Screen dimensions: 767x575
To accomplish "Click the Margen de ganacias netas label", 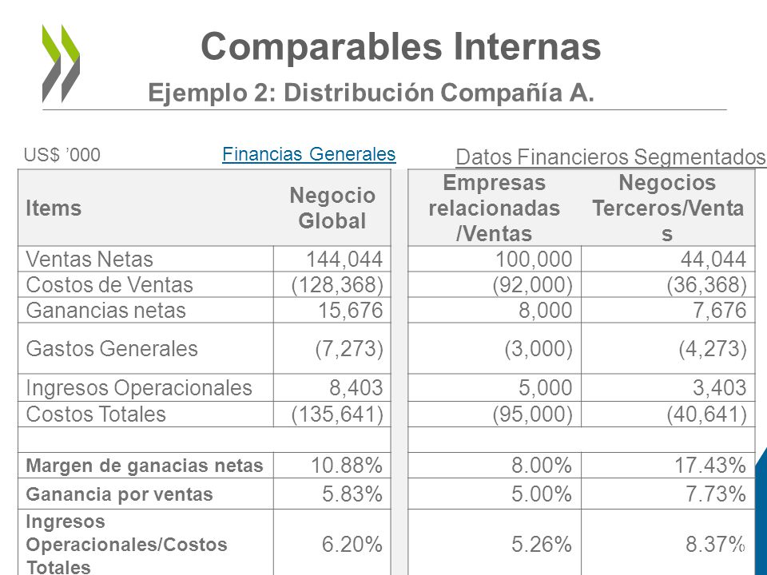I will click(145, 466).
